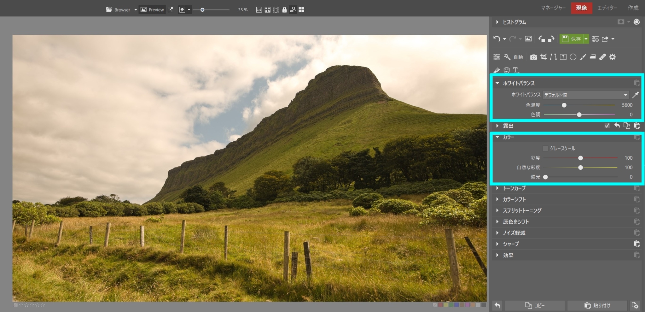This screenshot has height=312, width=645.
Task: Open the undo history dropdown arrow
Action: 504,39
